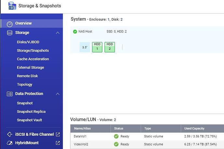The width and height of the screenshot is (224, 149).
Task: Collapse the Data Protection menu section
Action: pos(58,94)
